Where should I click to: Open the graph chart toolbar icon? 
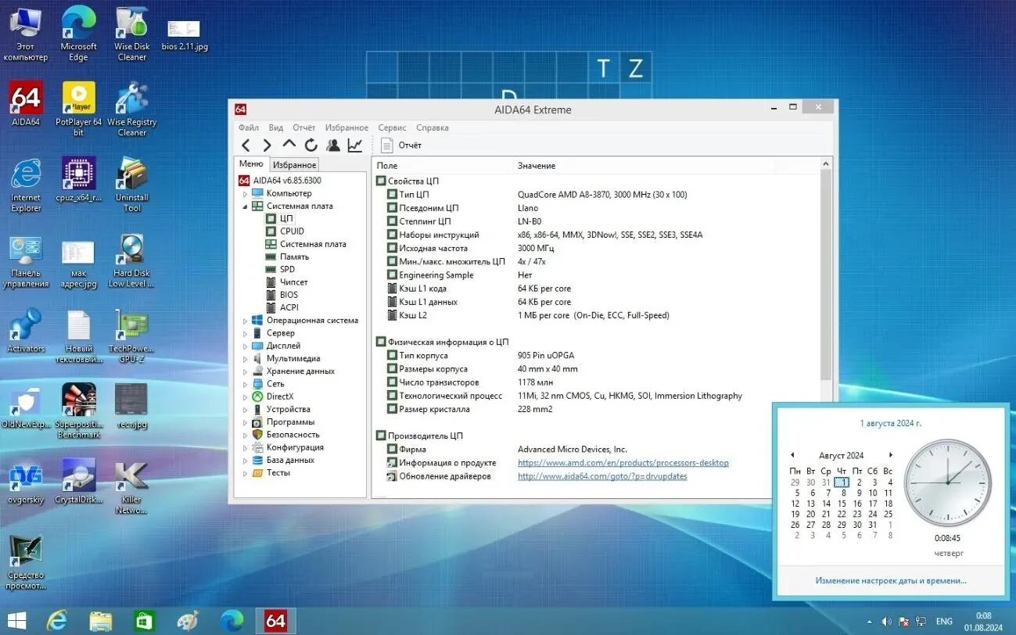[355, 145]
